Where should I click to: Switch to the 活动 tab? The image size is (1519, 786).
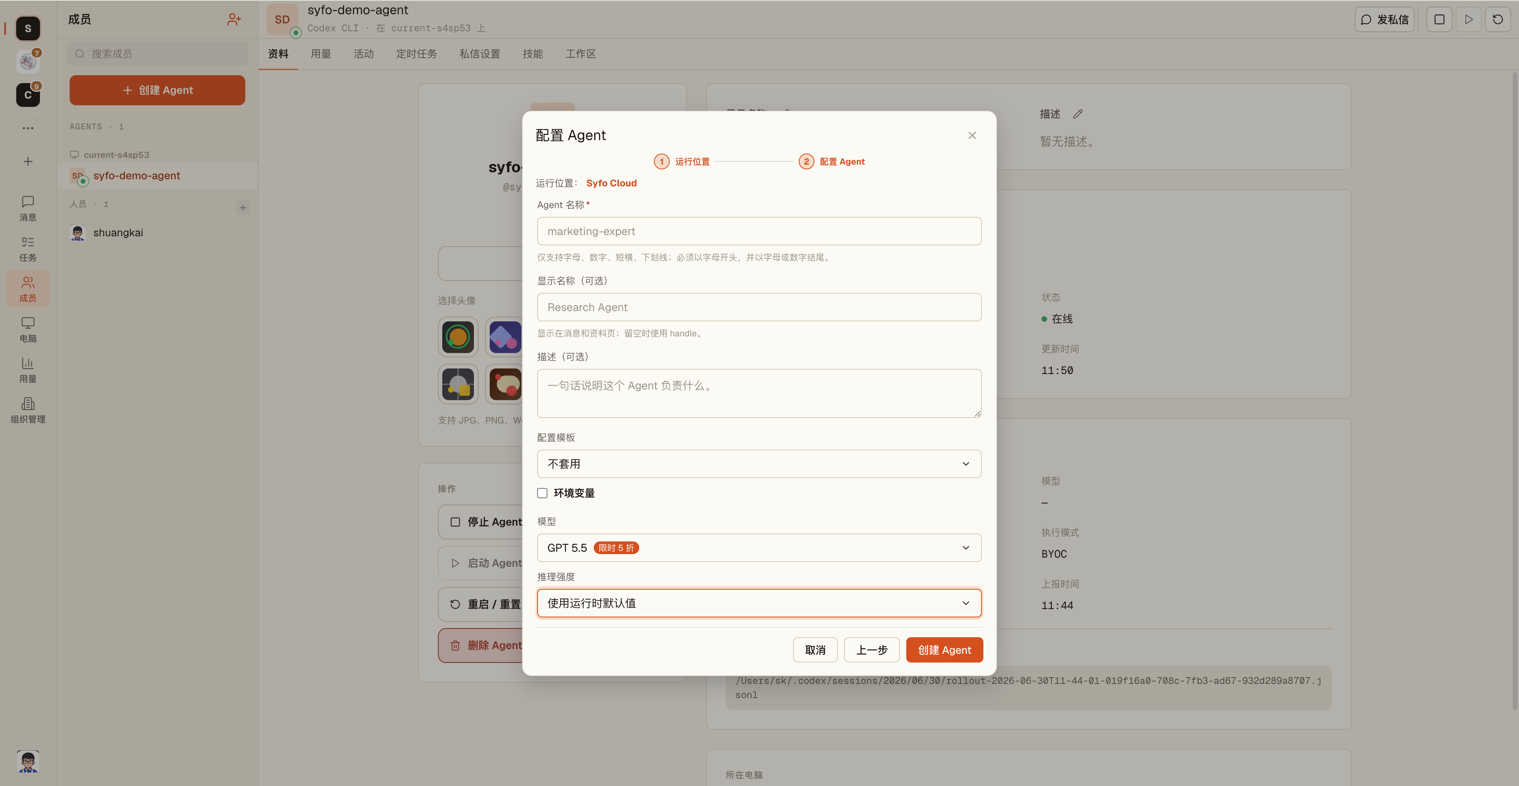coord(363,54)
